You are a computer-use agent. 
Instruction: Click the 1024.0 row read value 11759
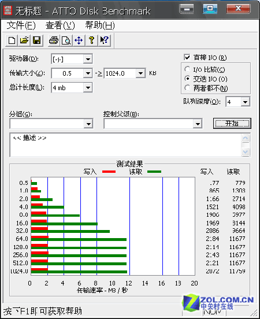tap(237, 271)
